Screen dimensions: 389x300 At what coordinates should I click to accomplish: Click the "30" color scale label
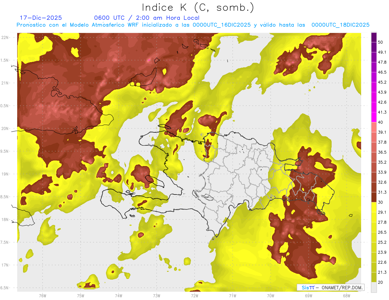[x=381, y=202]
